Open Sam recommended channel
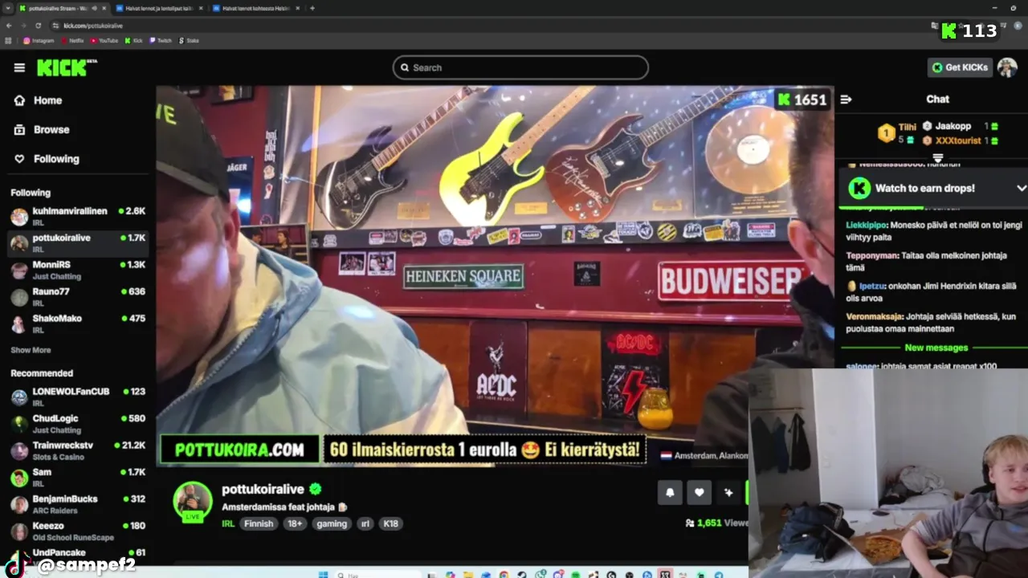This screenshot has height=578, width=1028. (x=78, y=477)
